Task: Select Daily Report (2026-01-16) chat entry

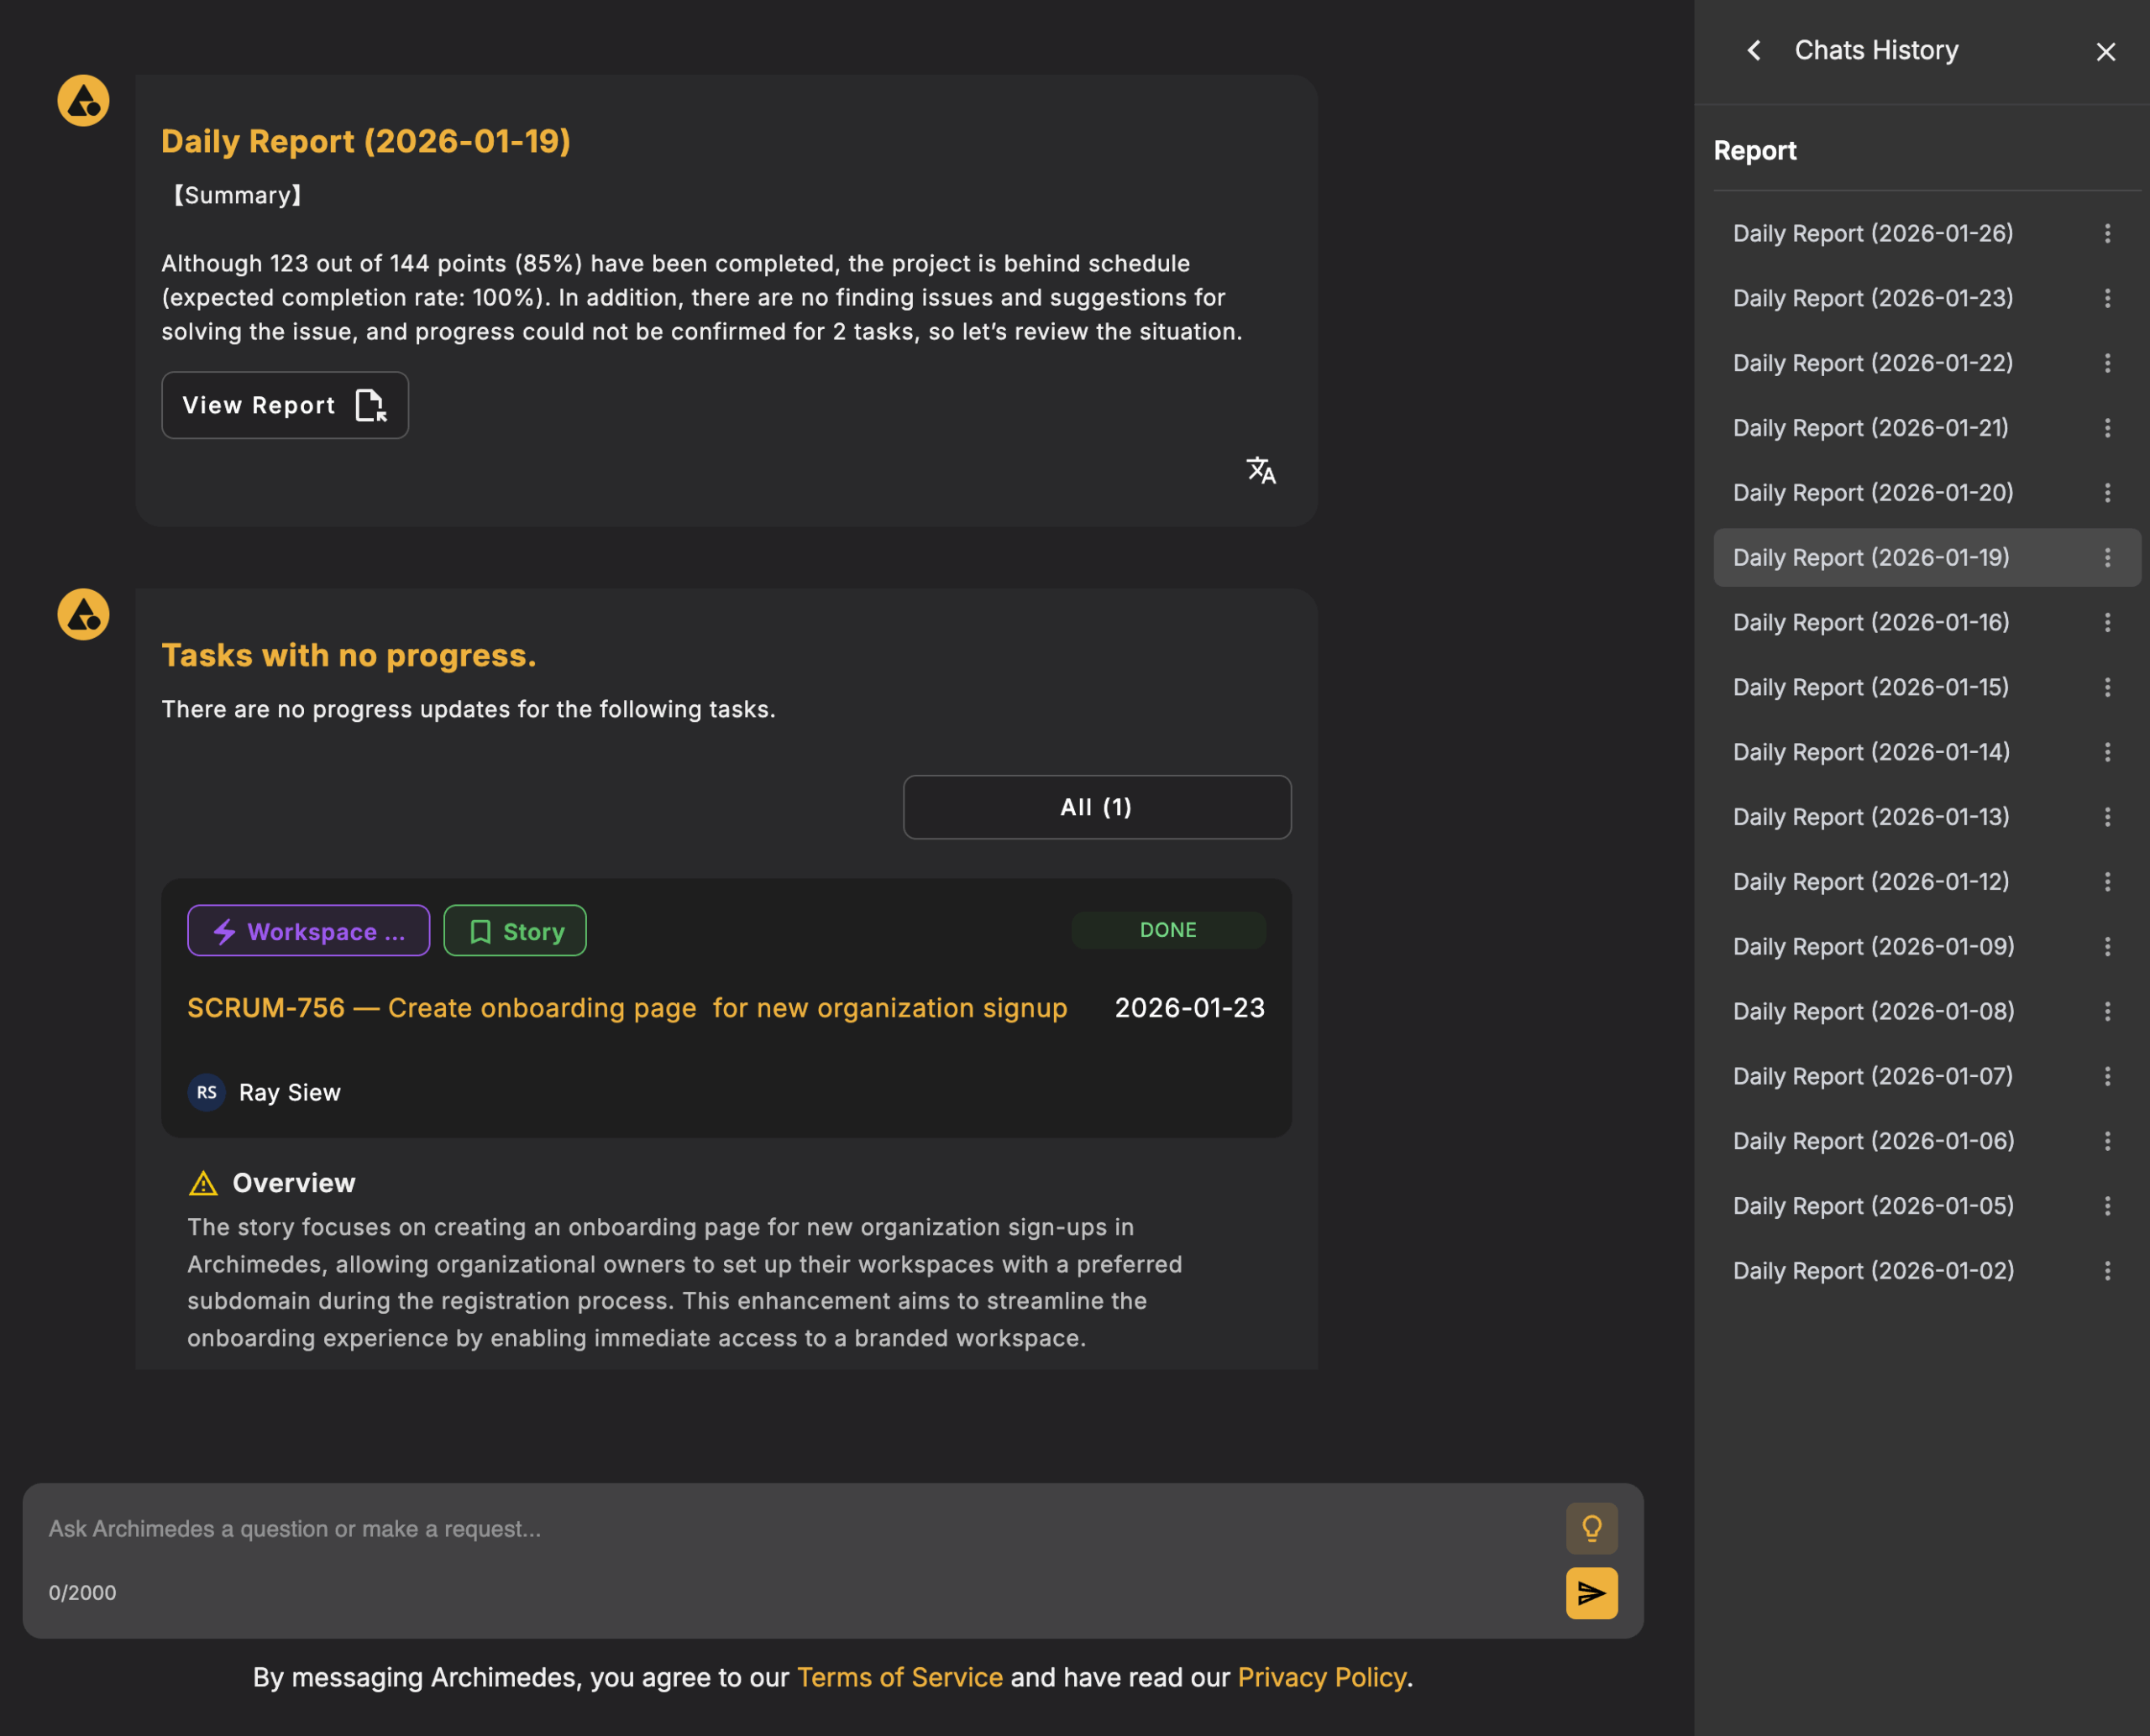Action: pos(1869,622)
